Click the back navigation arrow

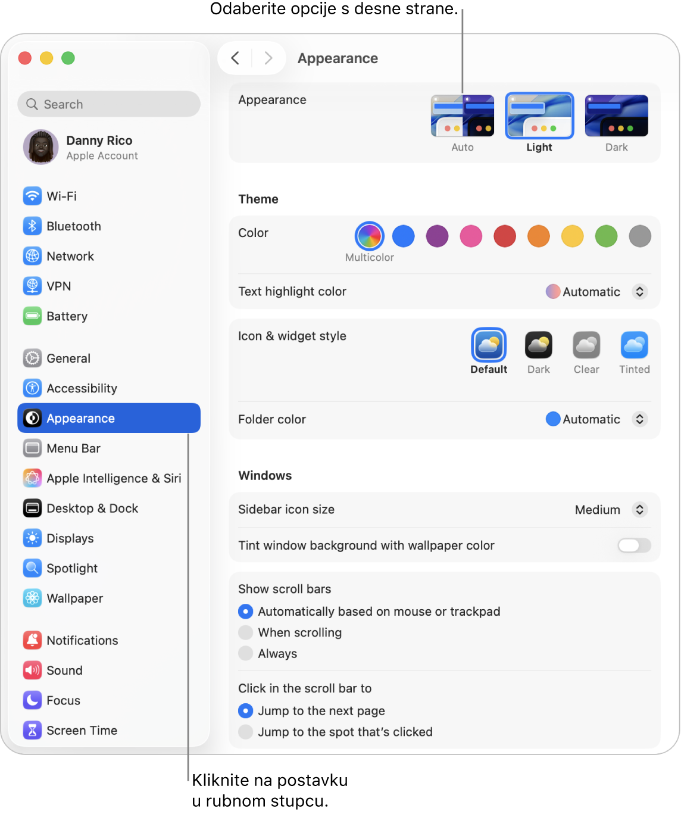pyautogui.click(x=235, y=58)
